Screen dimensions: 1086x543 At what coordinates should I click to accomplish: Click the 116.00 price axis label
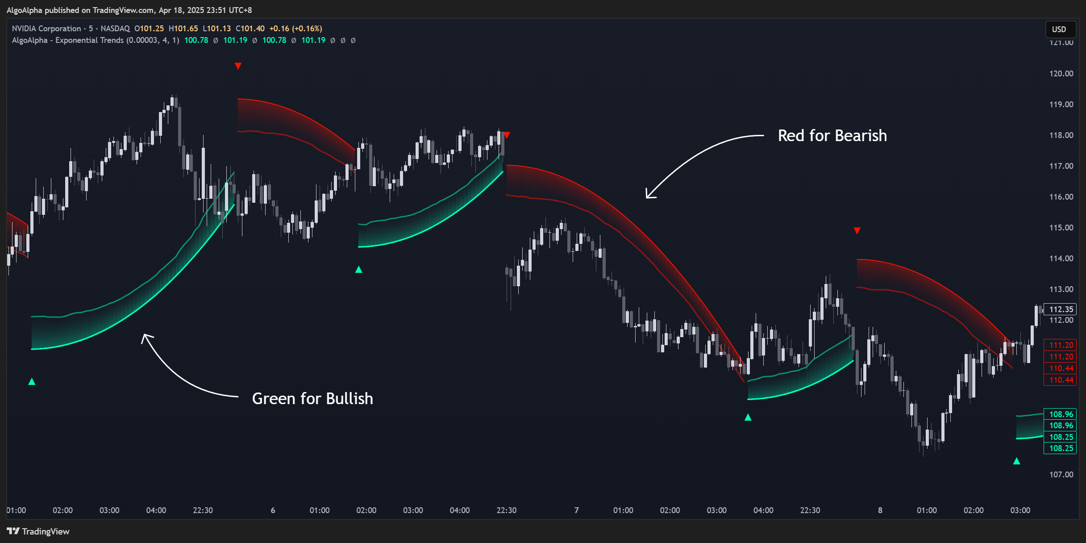[1061, 197]
